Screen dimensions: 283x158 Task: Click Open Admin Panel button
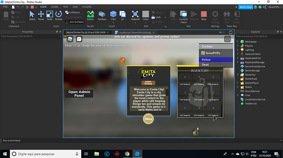point(79,93)
